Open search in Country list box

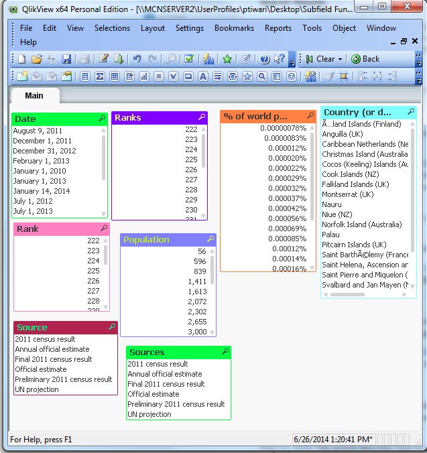[x=411, y=111]
